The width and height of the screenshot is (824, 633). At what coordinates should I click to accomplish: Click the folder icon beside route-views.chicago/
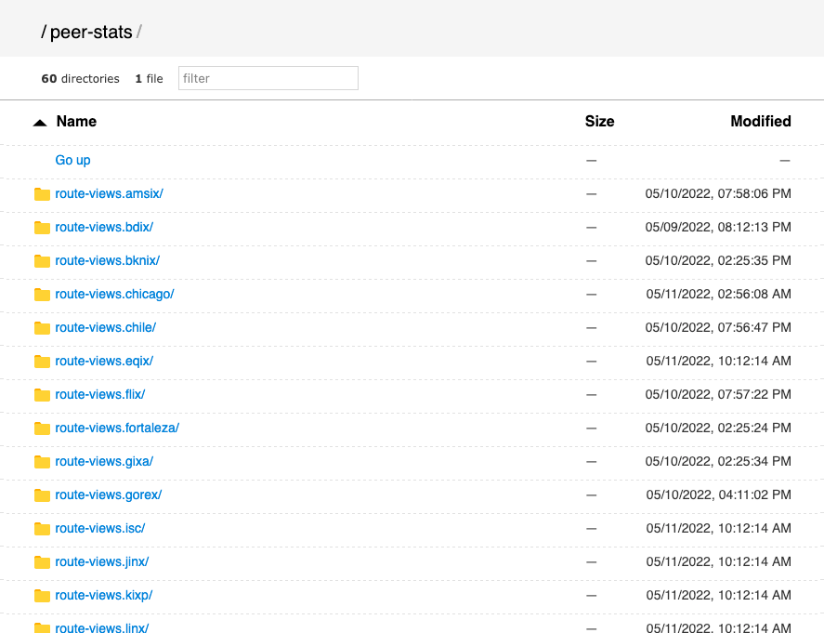click(42, 295)
